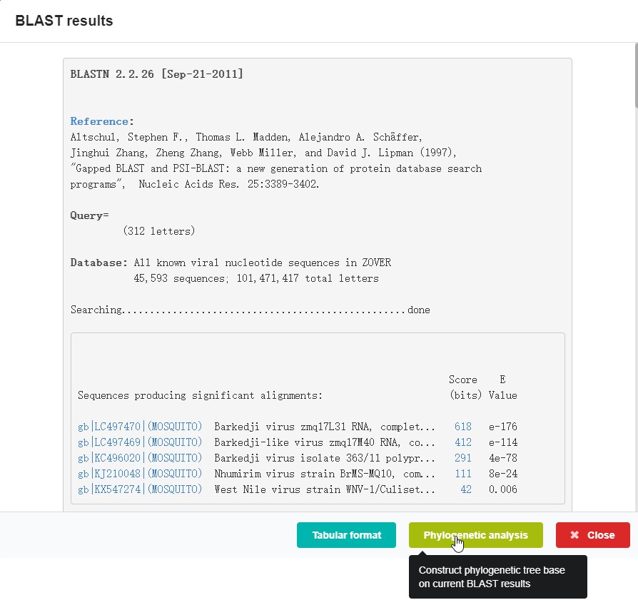Jump to alignment with score 412
This screenshot has width=638, height=605.
coord(462,442)
